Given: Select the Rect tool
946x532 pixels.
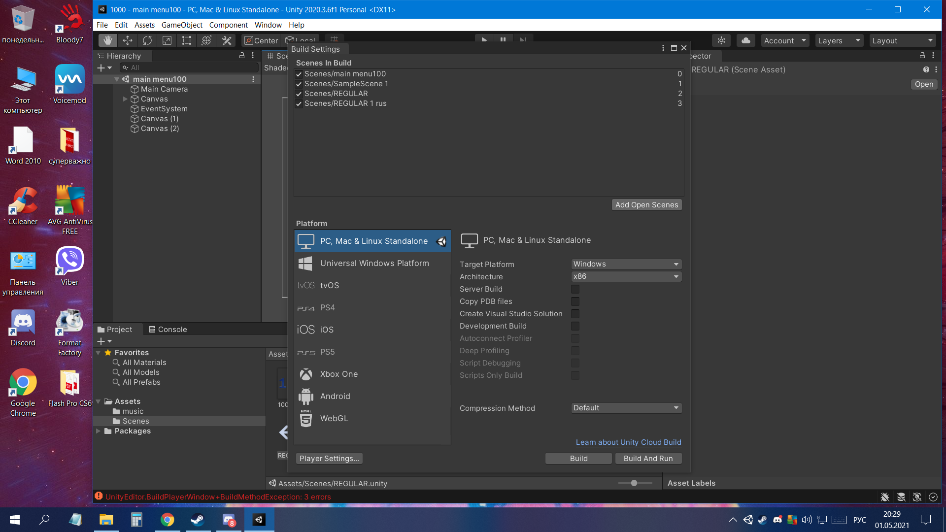Looking at the screenshot, I should point(187,40).
